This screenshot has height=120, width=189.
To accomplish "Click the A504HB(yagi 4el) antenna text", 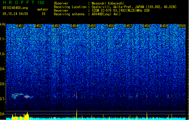I will coord(106,14).
